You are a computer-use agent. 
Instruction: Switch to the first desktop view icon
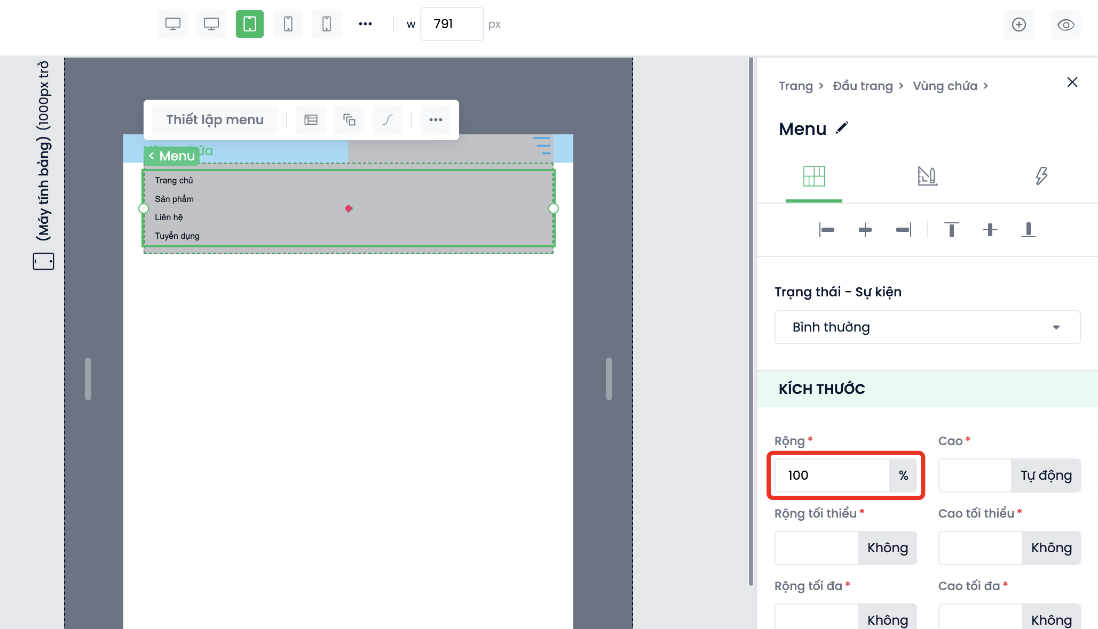pyautogui.click(x=172, y=24)
